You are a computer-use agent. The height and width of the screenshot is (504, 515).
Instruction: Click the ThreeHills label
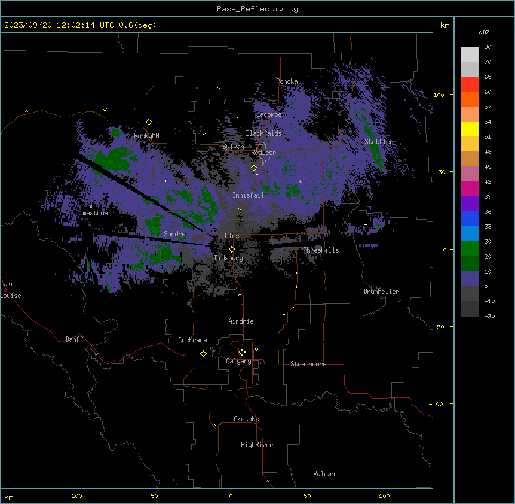point(321,250)
